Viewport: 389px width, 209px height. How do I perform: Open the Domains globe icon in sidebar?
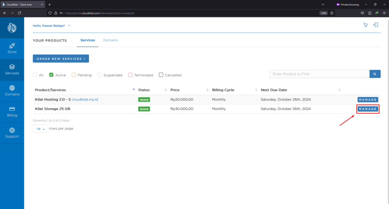point(12,88)
